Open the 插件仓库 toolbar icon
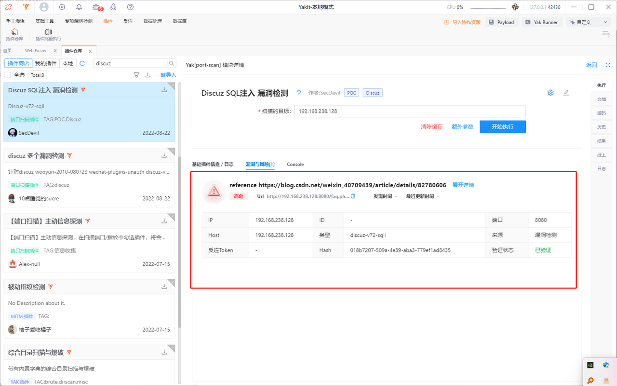Screen dimensions: 617x386 click(x=14, y=35)
